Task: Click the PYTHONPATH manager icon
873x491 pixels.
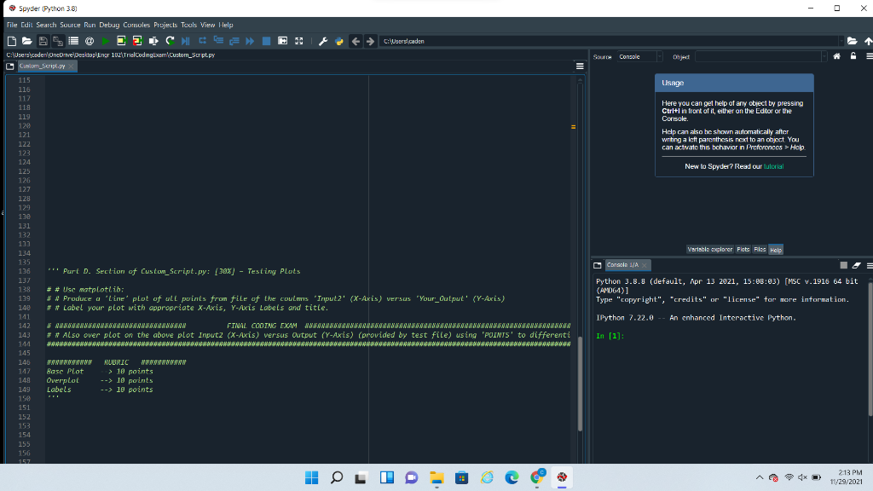Action: click(x=339, y=41)
